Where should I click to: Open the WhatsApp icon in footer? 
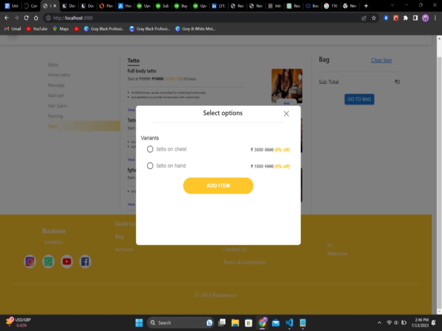tap(48, 261)
